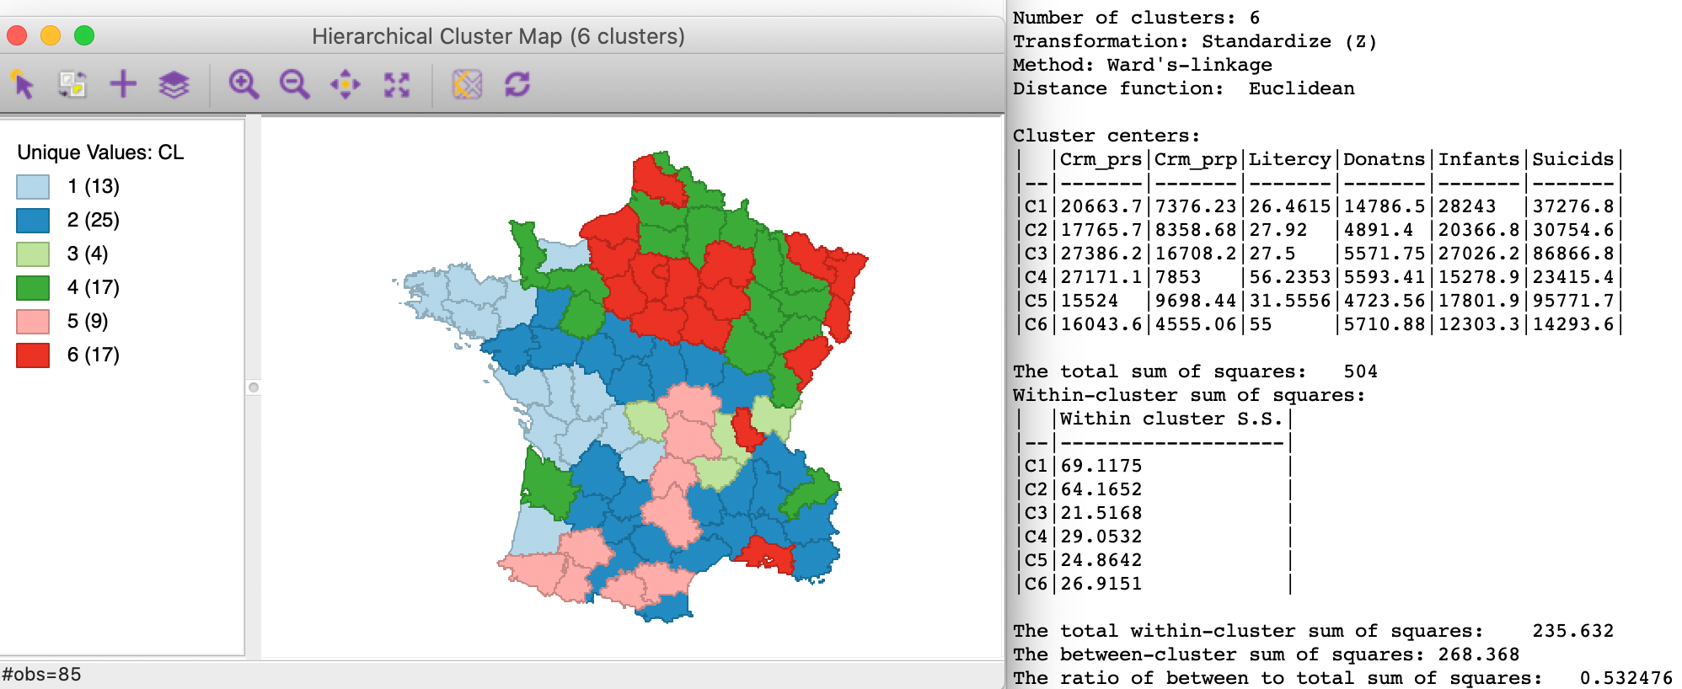Click the 'Litercy' column header
The width and height of the screenshot is (1682, 689).
(x=1289, y=159)
